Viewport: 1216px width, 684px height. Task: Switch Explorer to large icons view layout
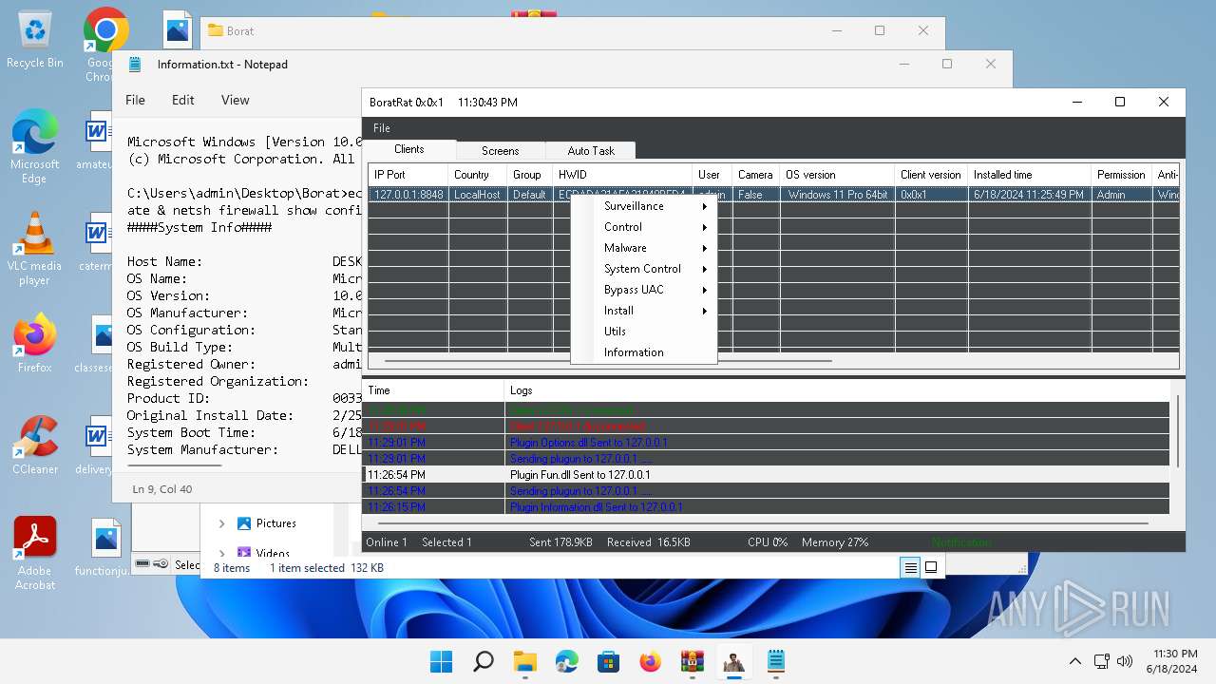[x=931, y=567]
